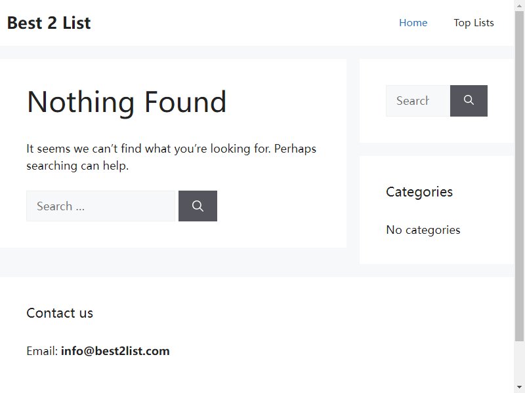Click the Categories widget heading
The width and height of the screenshot is (525, 393).
pos(419,192)
